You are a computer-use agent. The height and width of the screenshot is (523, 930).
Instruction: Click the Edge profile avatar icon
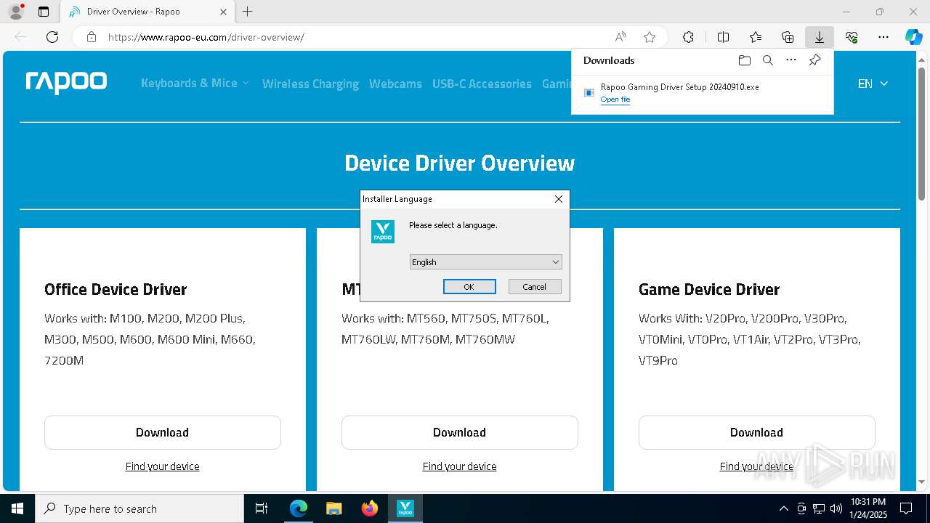click(16, 12)
